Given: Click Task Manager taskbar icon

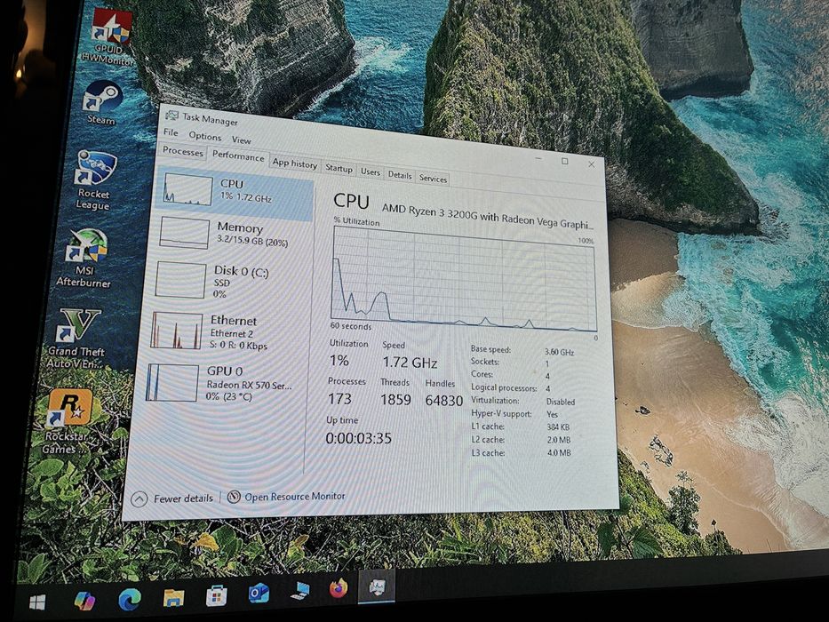Looking at the screenshot, I should point(377,586).
